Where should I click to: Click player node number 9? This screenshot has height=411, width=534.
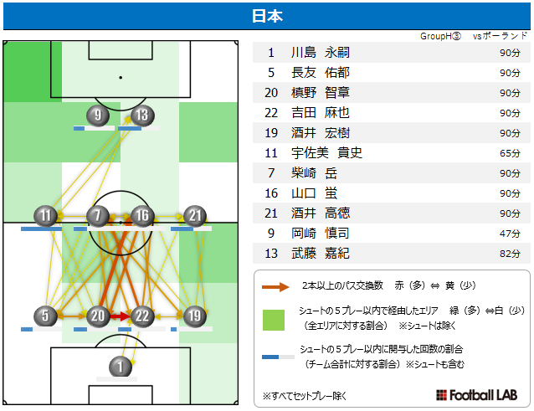98,115
